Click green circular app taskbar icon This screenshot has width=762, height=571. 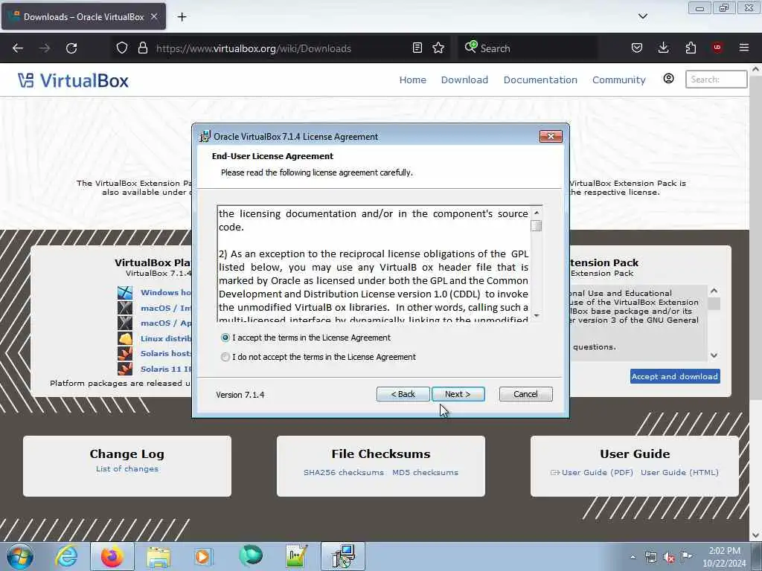pos(251,556)
